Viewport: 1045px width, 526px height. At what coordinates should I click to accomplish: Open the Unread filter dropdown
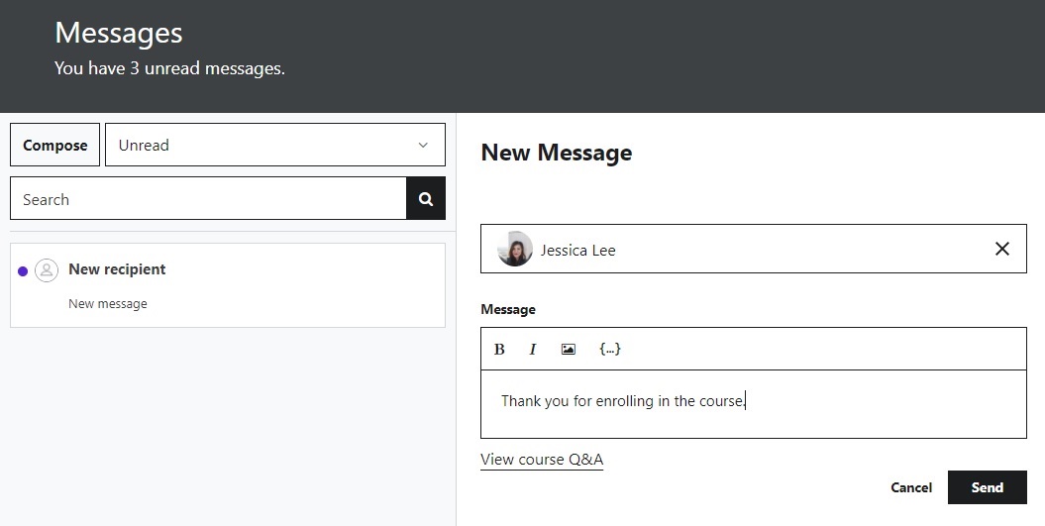coord(274,145)
